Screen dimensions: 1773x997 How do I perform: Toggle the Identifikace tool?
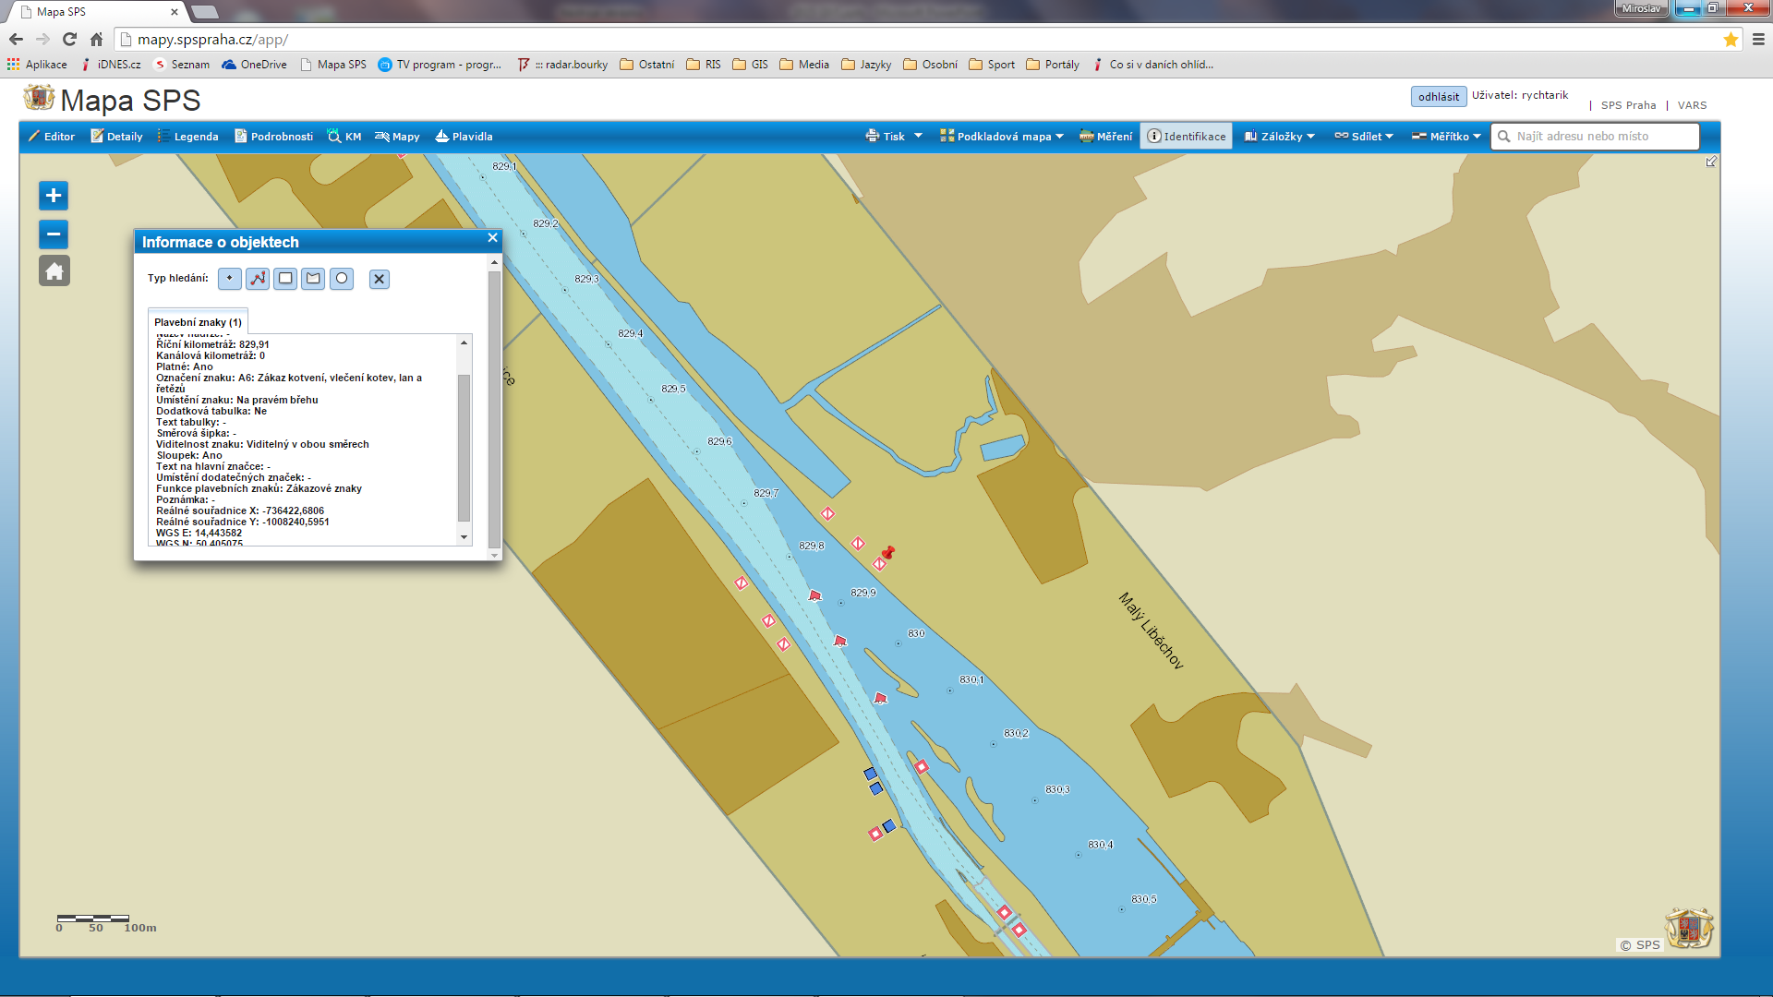point(1187,137)
